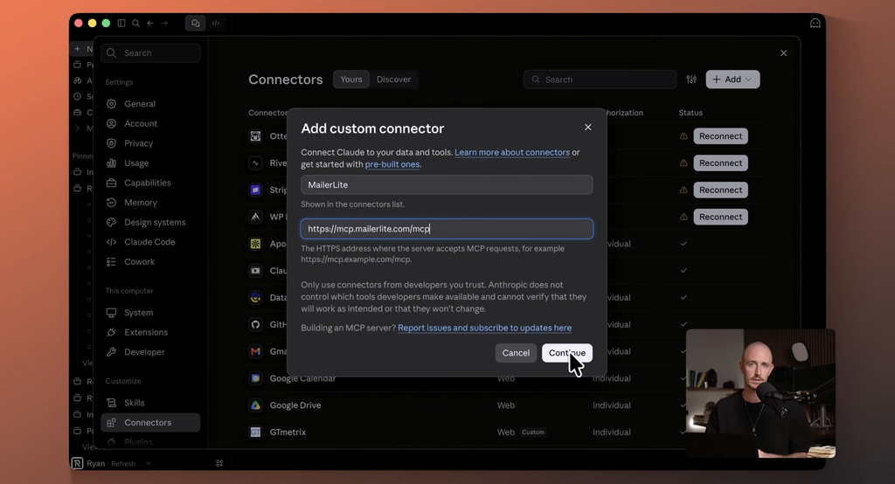Click the Gmail connector icon
The width and height of the screenshot is (895, 484).
[255, 351]
